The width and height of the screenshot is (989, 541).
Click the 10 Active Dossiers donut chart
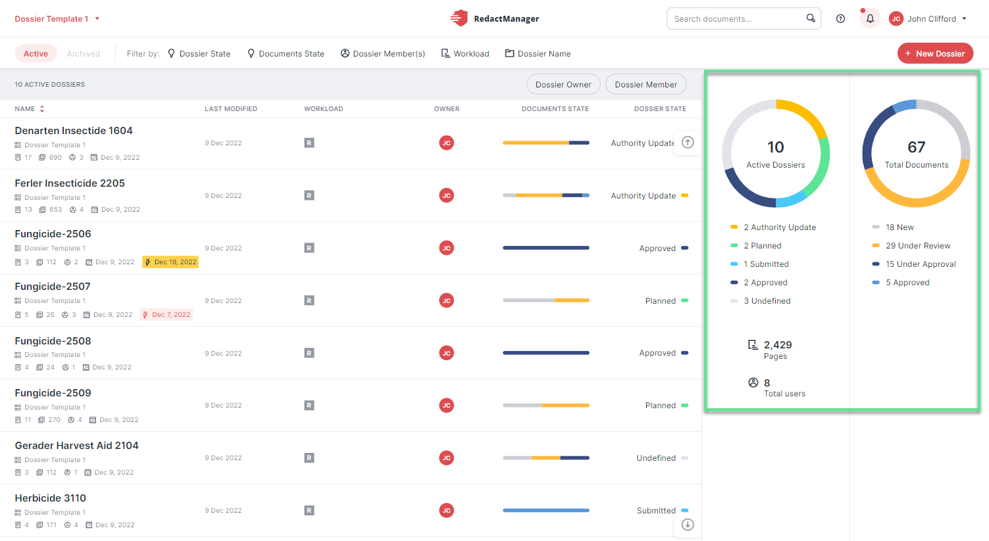tap(776, 153)
